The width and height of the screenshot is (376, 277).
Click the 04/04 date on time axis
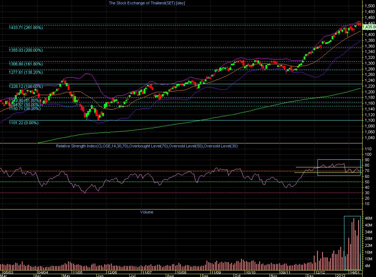tap(43, 272)
